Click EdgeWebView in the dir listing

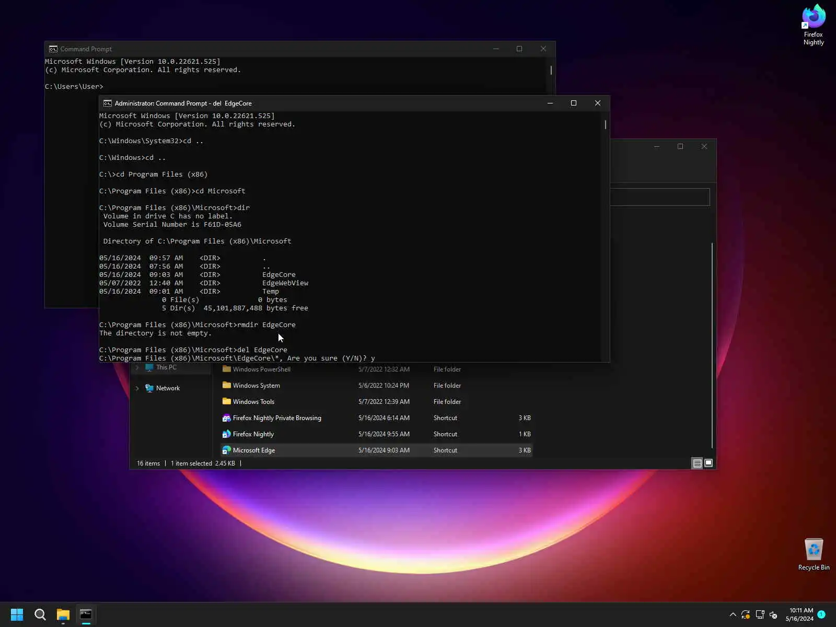click(x=285, y=283)
